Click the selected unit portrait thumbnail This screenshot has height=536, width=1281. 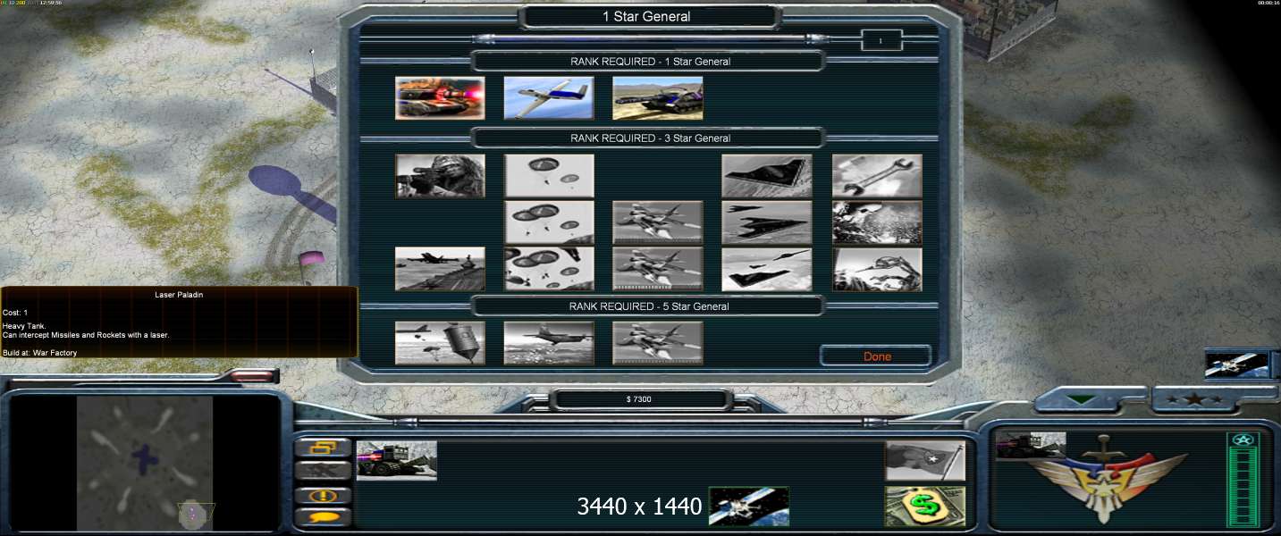(1031, 445)
